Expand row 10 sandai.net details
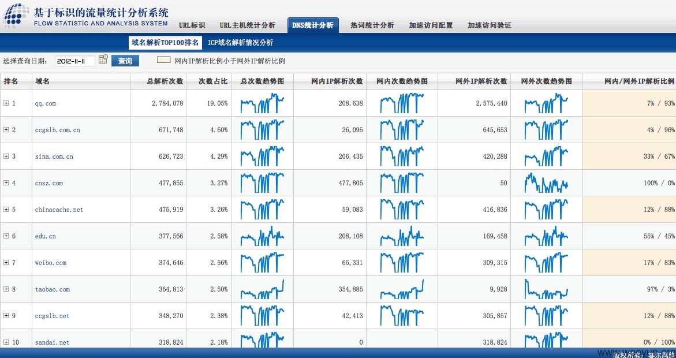Image resolution: width=676 pixels, height=358 pixels. (6, 342)
